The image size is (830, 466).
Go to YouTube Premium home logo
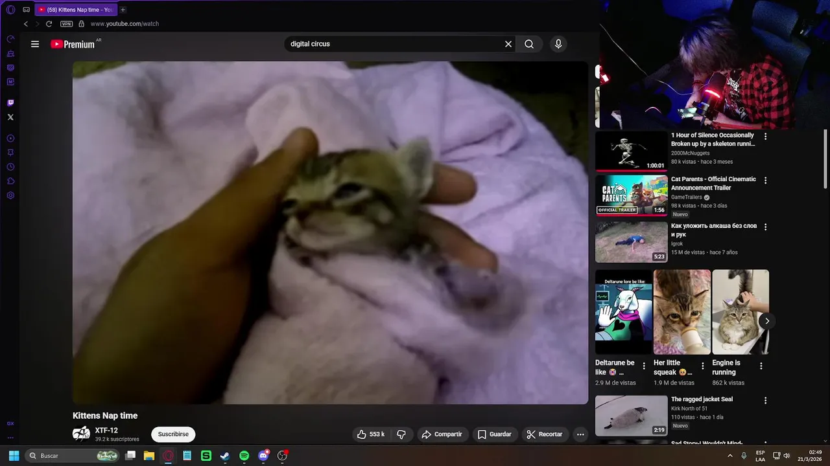point(73,44)
